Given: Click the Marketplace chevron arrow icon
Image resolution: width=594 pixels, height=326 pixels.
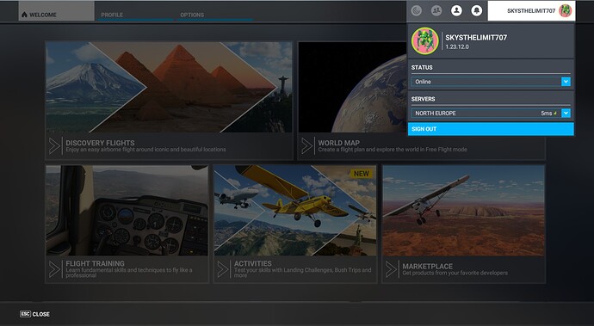Looking at the screenshot, I should click(x=392, y=269).
